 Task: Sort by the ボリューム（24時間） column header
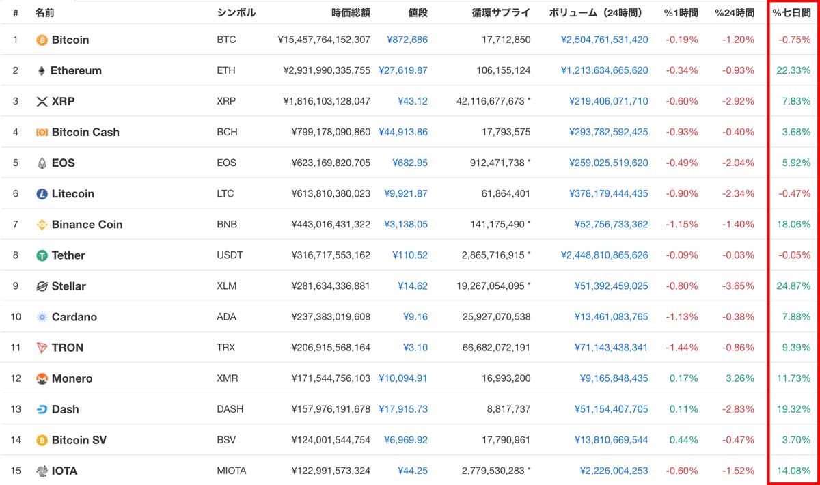coord(599,12)
